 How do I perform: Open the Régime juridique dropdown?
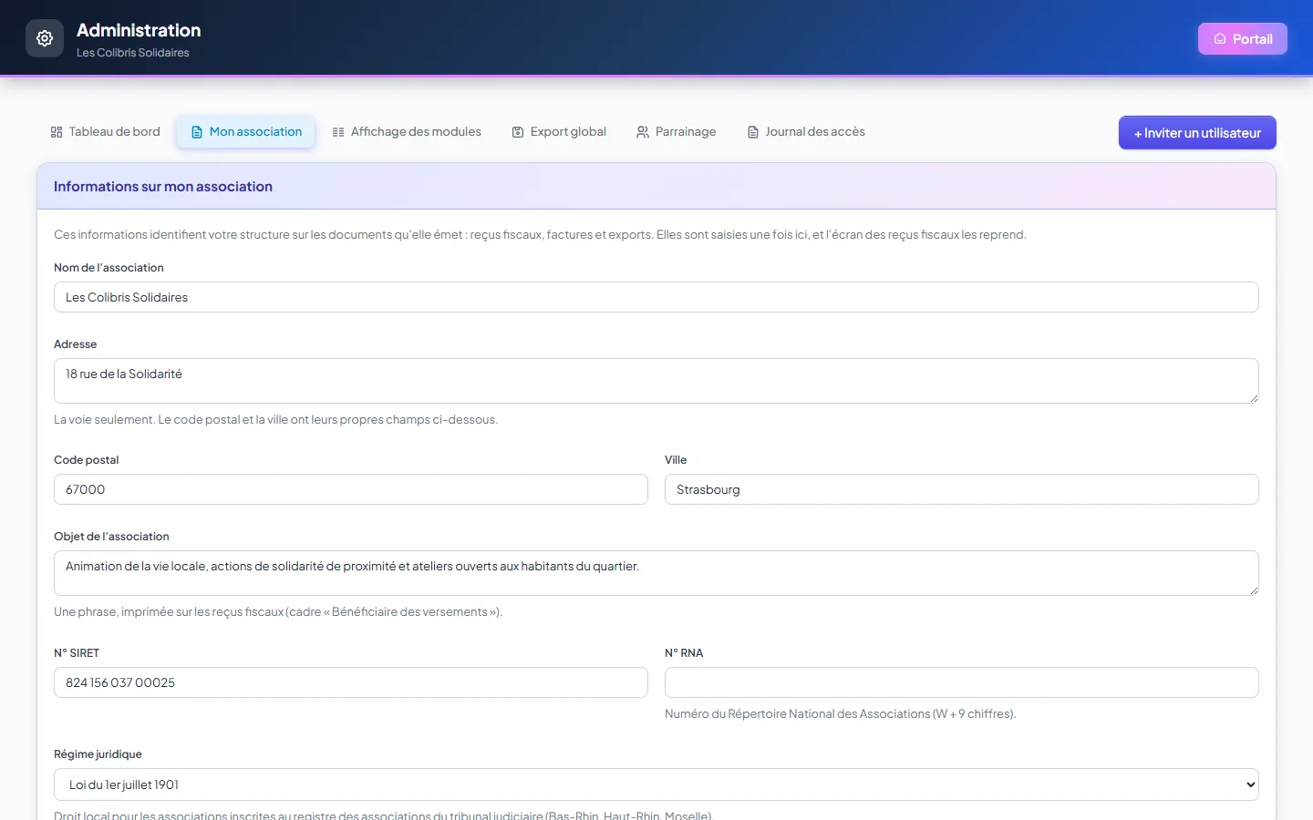[x=656, y=784]
